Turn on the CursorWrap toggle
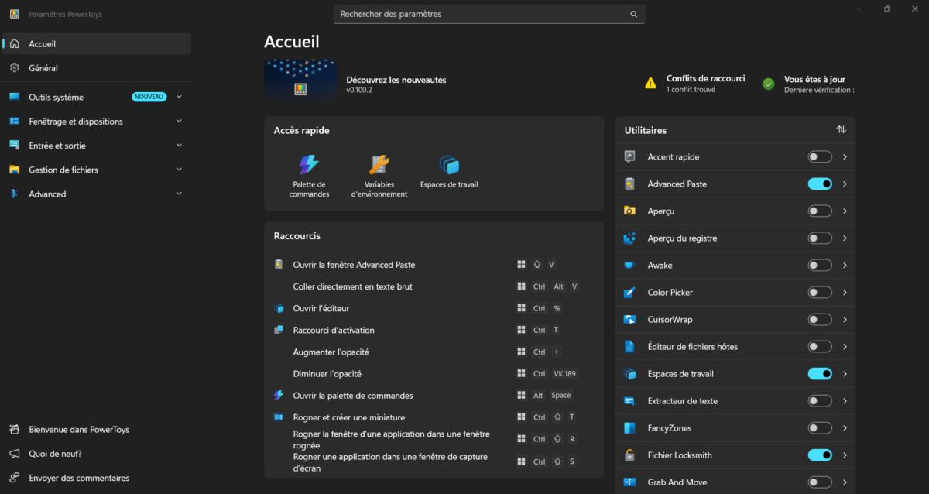Image resolution: width=929 pixels, height=494 pixels. [820, 320]
